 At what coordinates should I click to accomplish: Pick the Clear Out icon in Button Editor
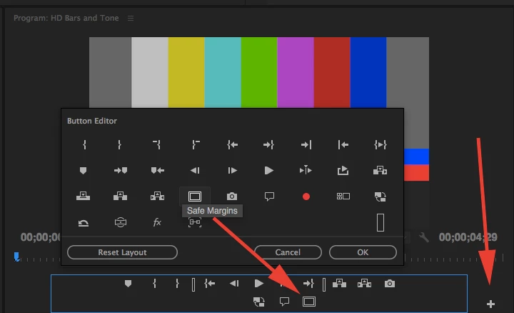tap(196, 144)
